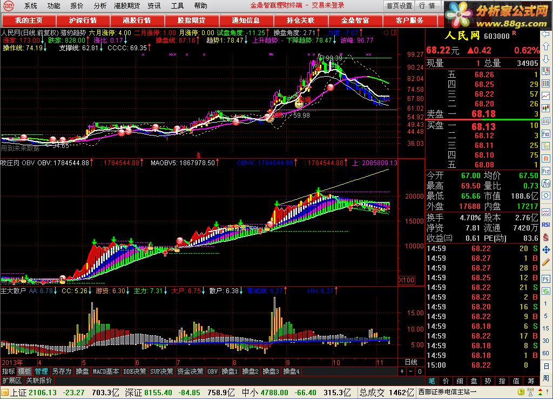The image size is (553, 399).
Task: Open 我的主页 navigation button
Action: (x=29, y=21)
